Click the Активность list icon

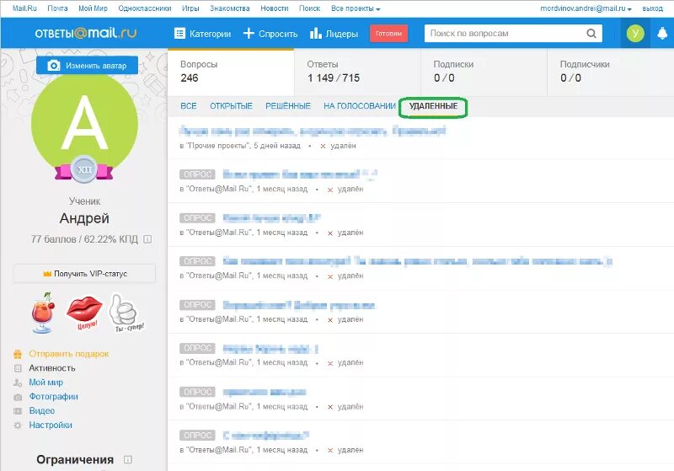tap(18, 368)
